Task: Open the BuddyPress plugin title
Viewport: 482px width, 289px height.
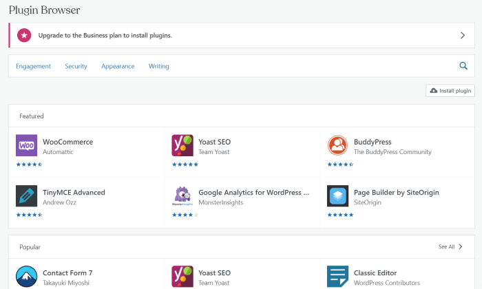Action: tap(373, 142)
